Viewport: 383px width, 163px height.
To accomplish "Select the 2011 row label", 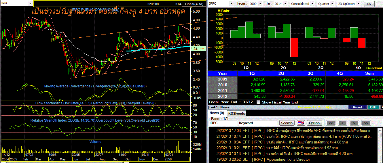I will 223,91.
